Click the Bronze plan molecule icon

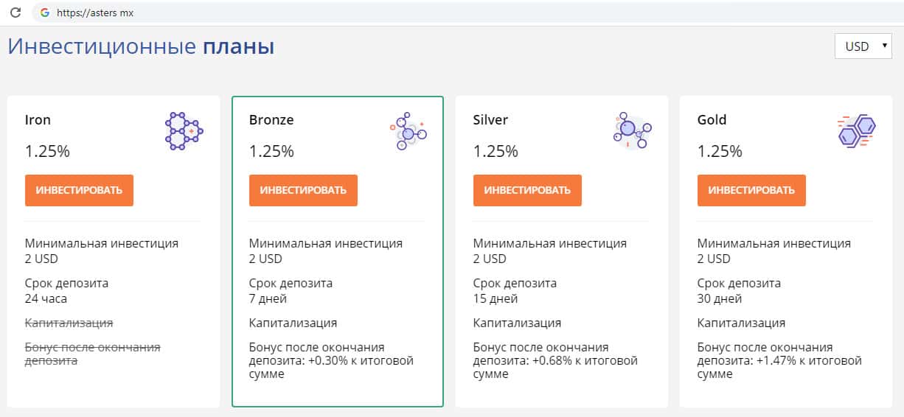point(408,132)
